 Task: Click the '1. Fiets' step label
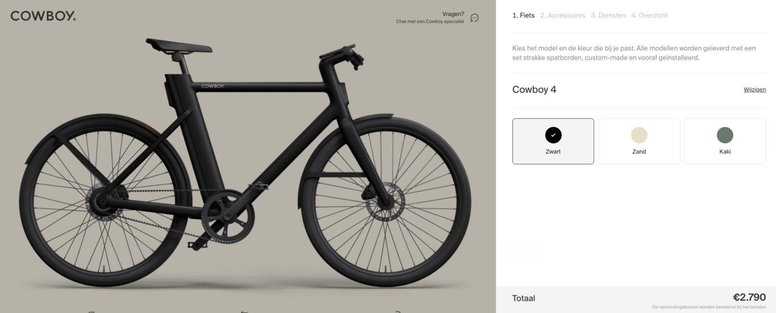tap(524, 15)
